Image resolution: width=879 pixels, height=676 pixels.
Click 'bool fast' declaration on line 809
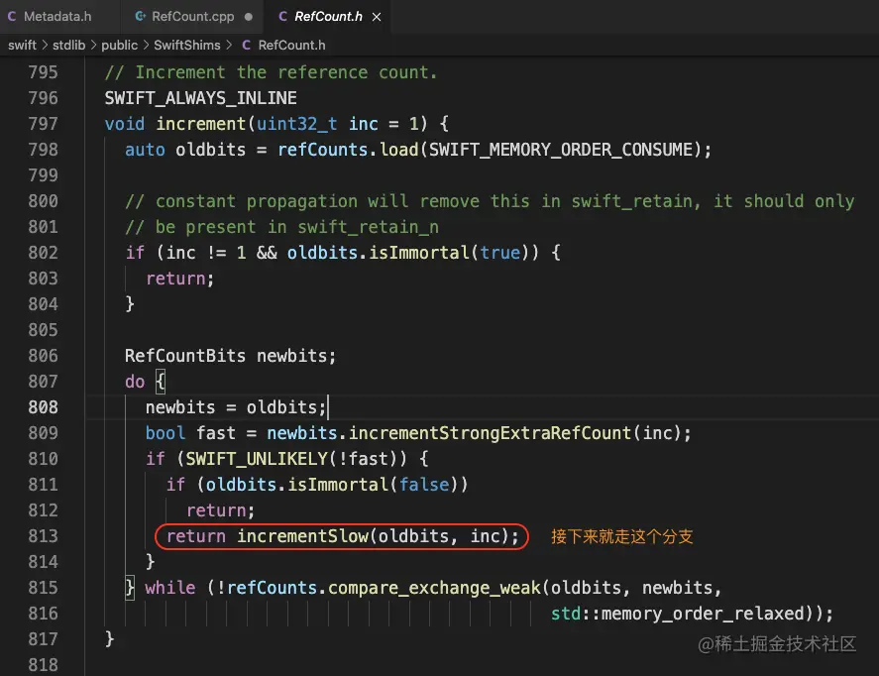point(190,433)
